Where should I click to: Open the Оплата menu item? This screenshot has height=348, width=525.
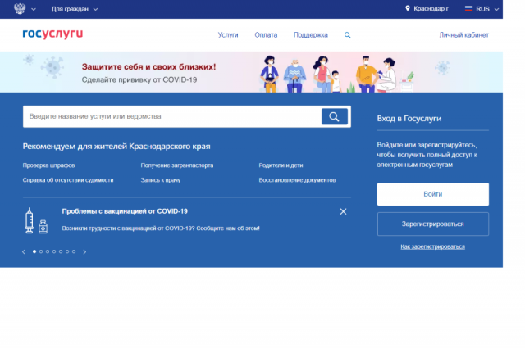(266, 35)
